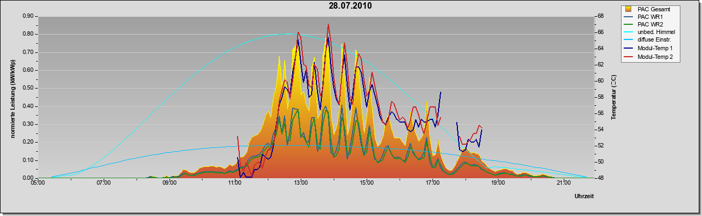Click the 58 temperature axis value
The height and width of the screenshot is (216, 702).
(x=600, y=97)
